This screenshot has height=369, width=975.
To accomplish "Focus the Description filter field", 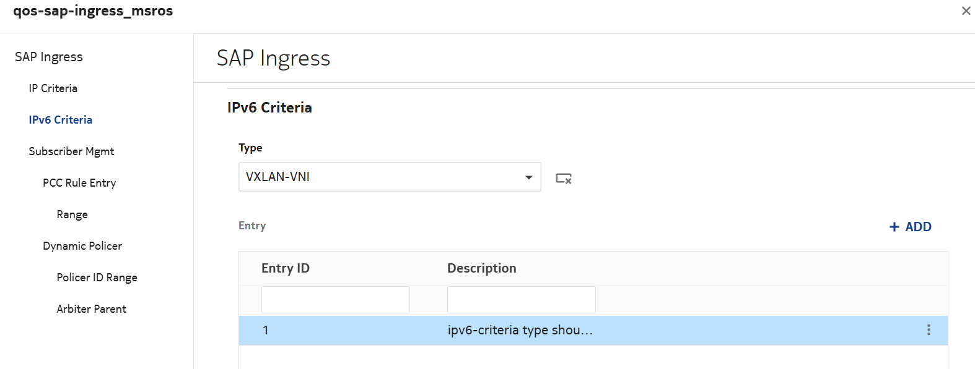I will pyautogui.click(x=521, y=300).
